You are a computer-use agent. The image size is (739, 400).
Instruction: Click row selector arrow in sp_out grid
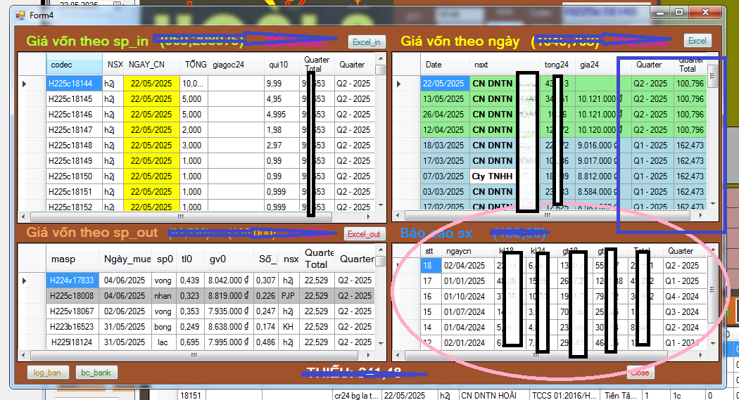(x=25, y=280)
